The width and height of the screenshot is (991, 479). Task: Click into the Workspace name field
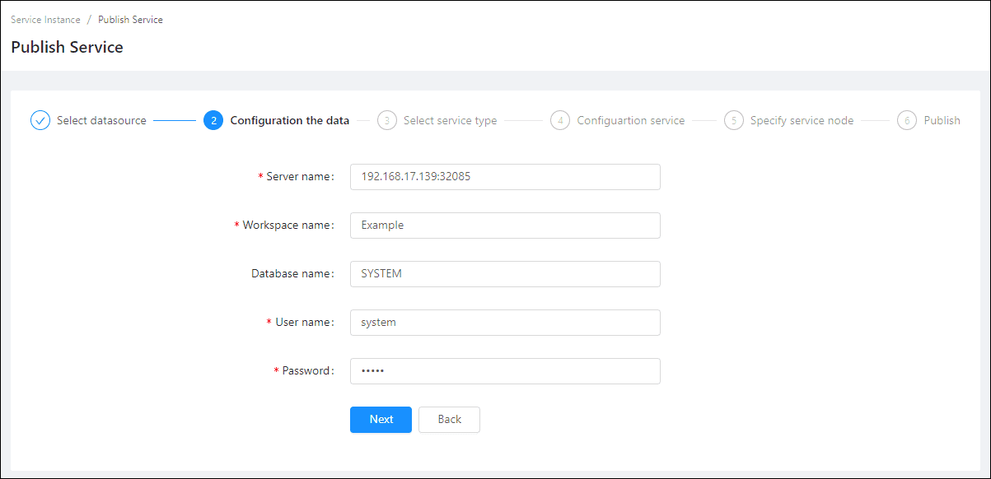click(505, 226)
